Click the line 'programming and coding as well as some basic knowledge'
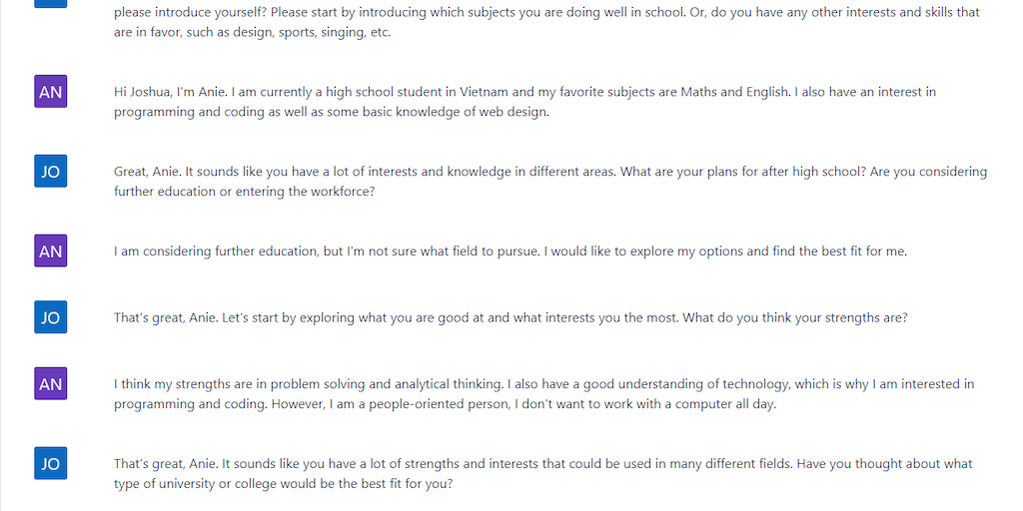Viewport: 1023px width, 511px height. 332,112
